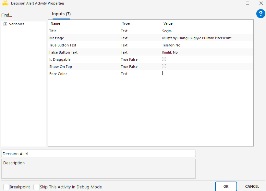Click the robot app icon in title bar
This screenshot has width=266, height=191.
[5, 3]
